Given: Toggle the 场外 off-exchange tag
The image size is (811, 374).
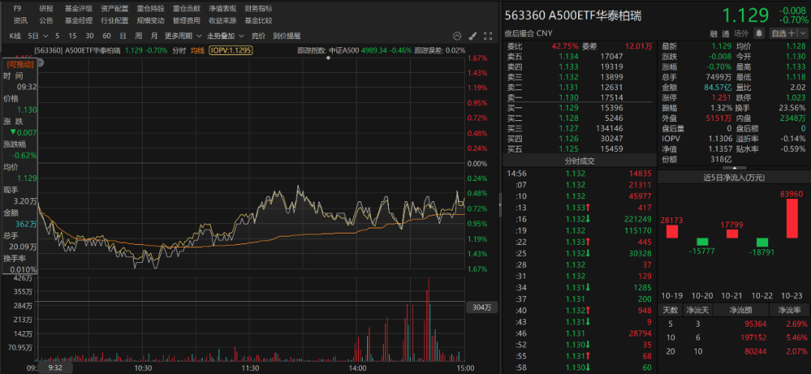Looking at the screenshot, I should [x=741, y=34].
